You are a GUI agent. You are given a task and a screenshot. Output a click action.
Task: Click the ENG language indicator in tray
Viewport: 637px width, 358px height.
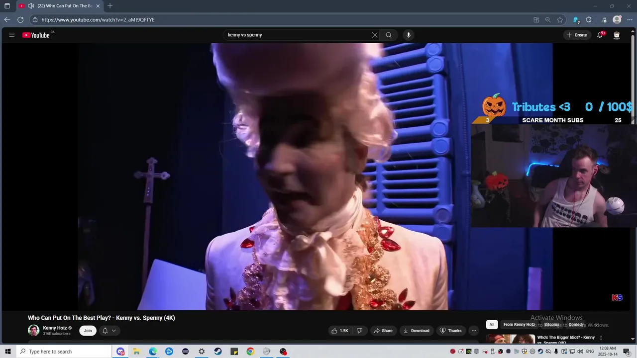pyautogui.click(x=590, y=352)
